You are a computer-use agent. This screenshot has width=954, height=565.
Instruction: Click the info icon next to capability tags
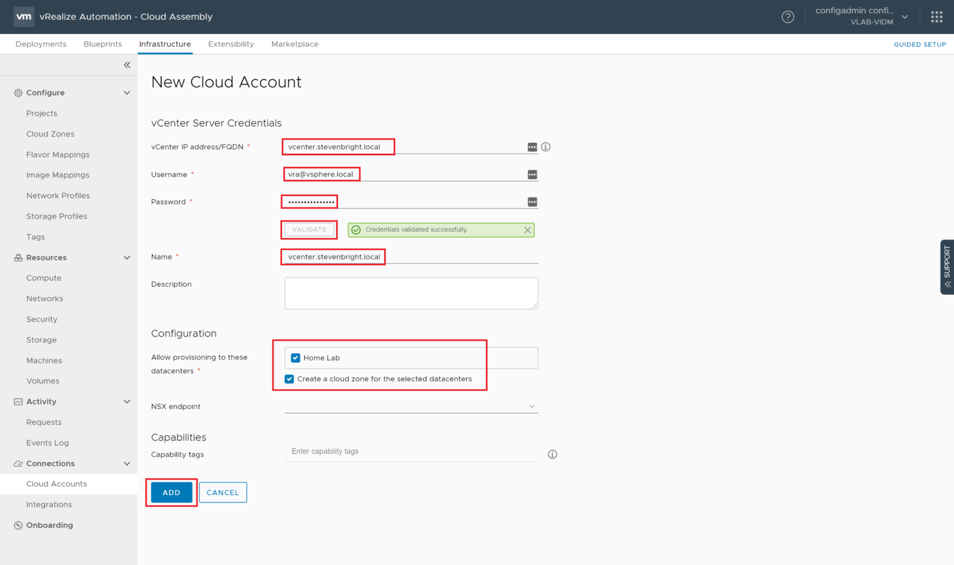[x=552, y=454]
